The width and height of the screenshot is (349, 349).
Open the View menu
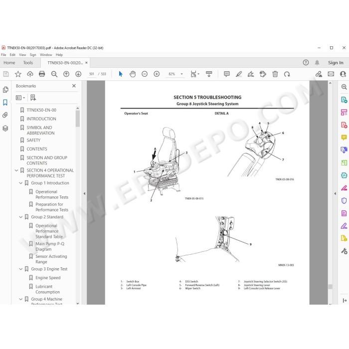pos(22,54)
